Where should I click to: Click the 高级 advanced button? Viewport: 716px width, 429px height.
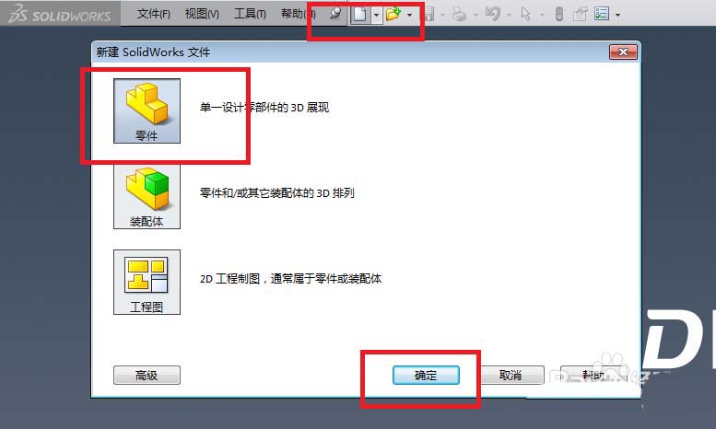147,376
